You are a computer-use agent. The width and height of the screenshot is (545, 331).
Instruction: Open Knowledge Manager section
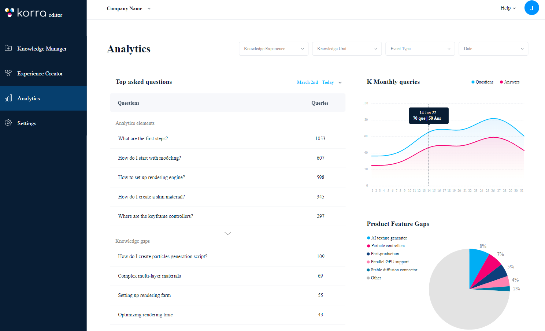tap(43, 48)
